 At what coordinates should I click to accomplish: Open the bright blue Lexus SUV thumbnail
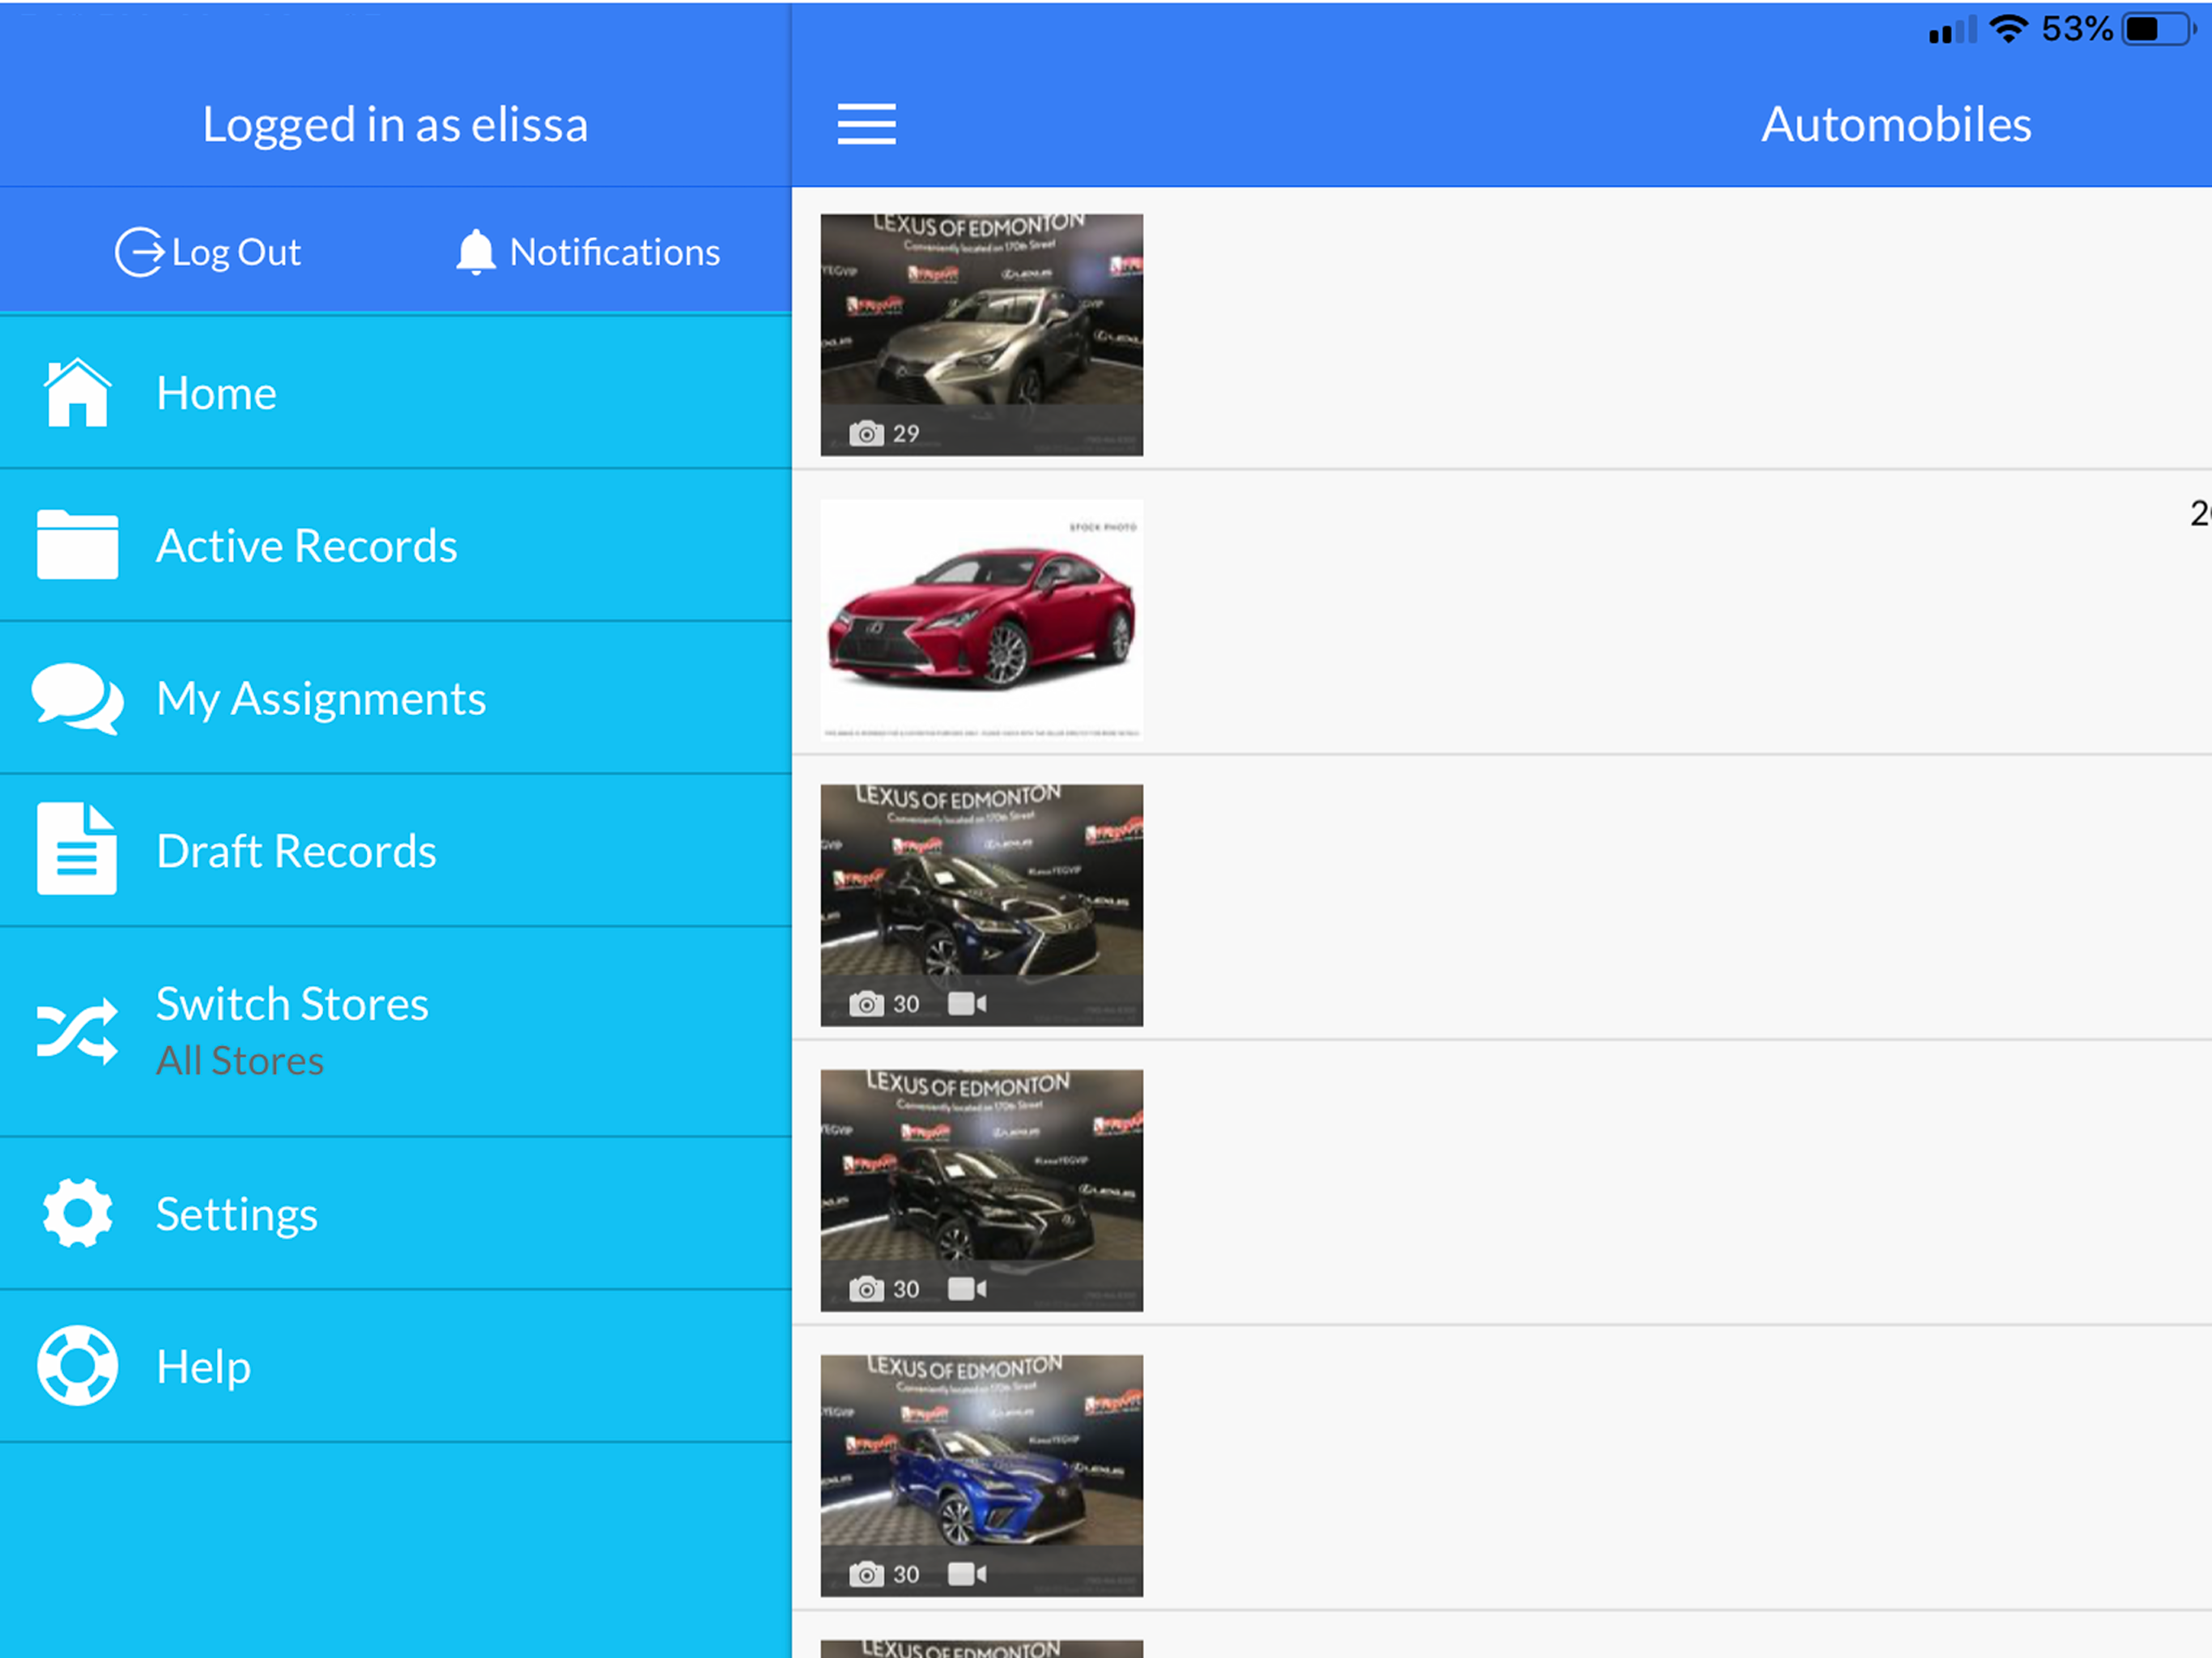coord(981,1475)
